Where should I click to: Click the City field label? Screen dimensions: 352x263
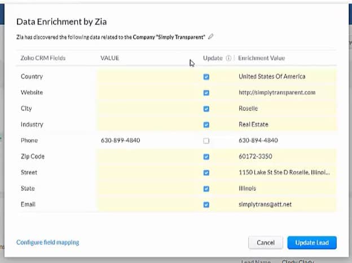click(27, 109)
